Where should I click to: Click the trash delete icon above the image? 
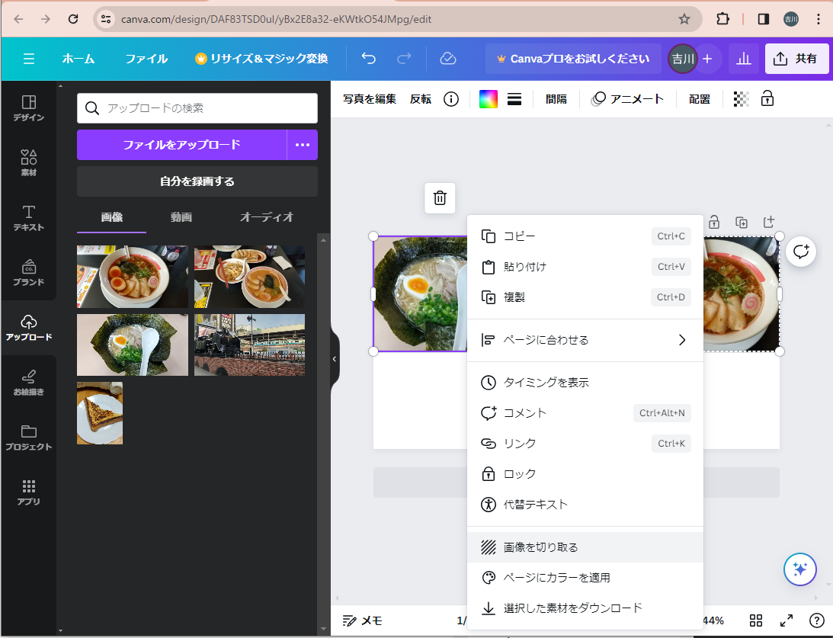point(440,198)
